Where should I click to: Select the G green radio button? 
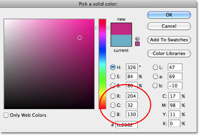point(113,105)
